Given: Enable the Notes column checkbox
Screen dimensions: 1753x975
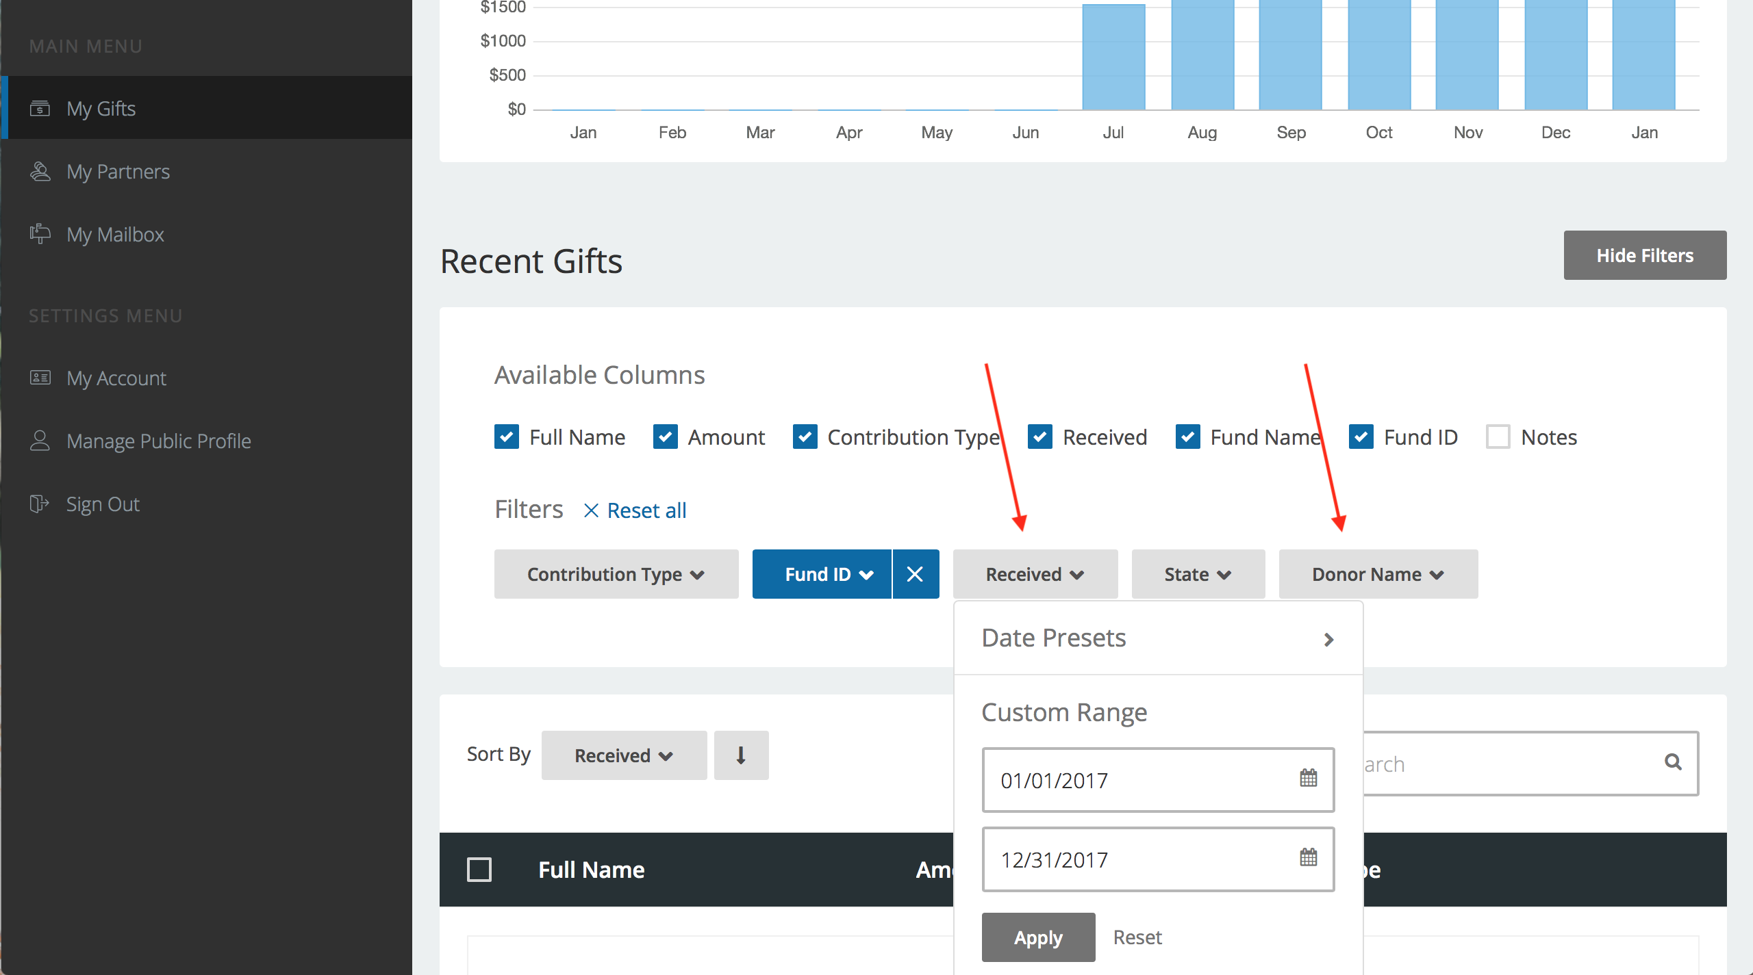Looking at the screenshot, I should click(x=1498, y=437).
